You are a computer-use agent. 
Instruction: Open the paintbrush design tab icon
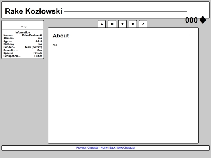pos(143,24)
